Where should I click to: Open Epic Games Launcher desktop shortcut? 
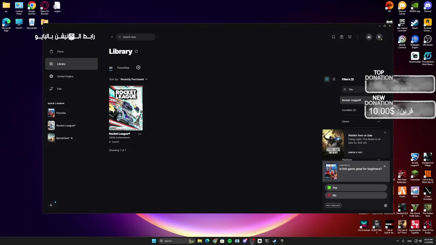(402, 25)
